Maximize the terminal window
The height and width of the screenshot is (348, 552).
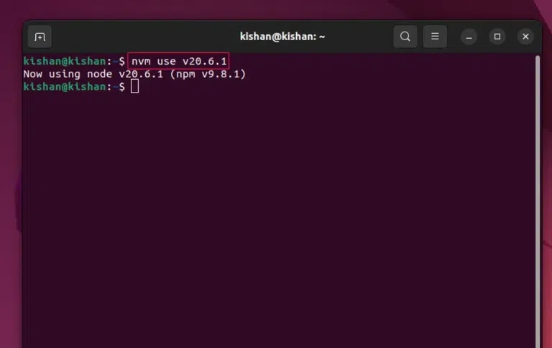click(497, 37)
